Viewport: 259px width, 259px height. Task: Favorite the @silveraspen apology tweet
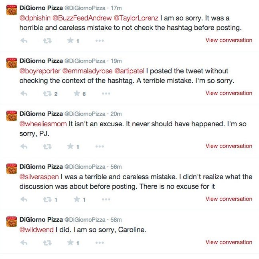[77, 199]
